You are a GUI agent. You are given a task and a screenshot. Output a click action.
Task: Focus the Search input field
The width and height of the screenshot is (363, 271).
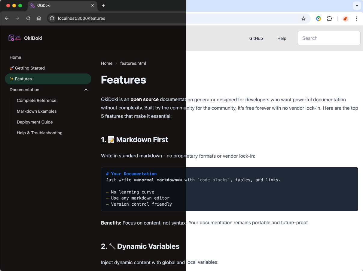click(x=329, y=38)
